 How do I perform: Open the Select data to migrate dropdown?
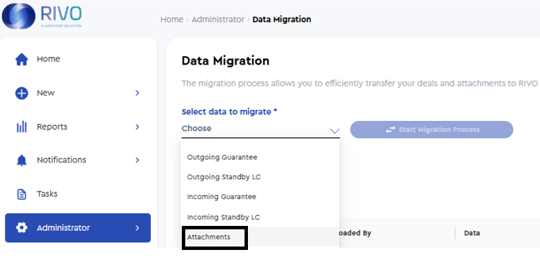coord(260,129)
